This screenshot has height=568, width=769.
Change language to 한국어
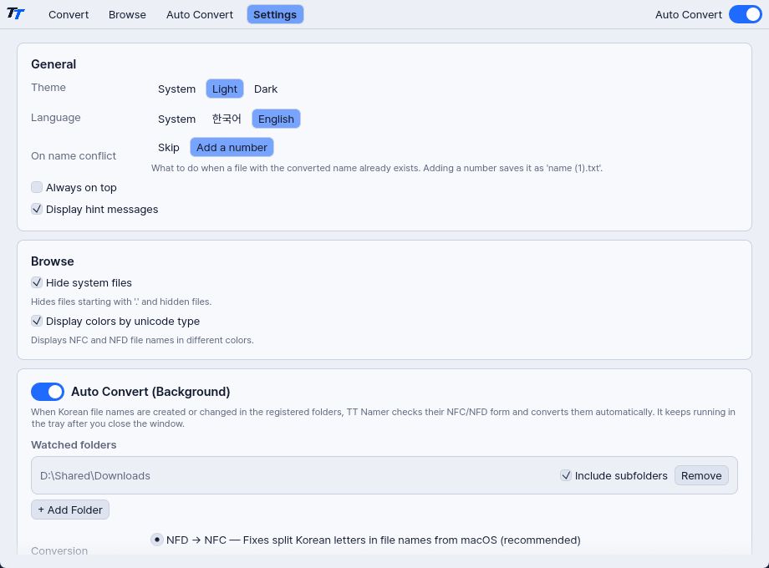227,119
